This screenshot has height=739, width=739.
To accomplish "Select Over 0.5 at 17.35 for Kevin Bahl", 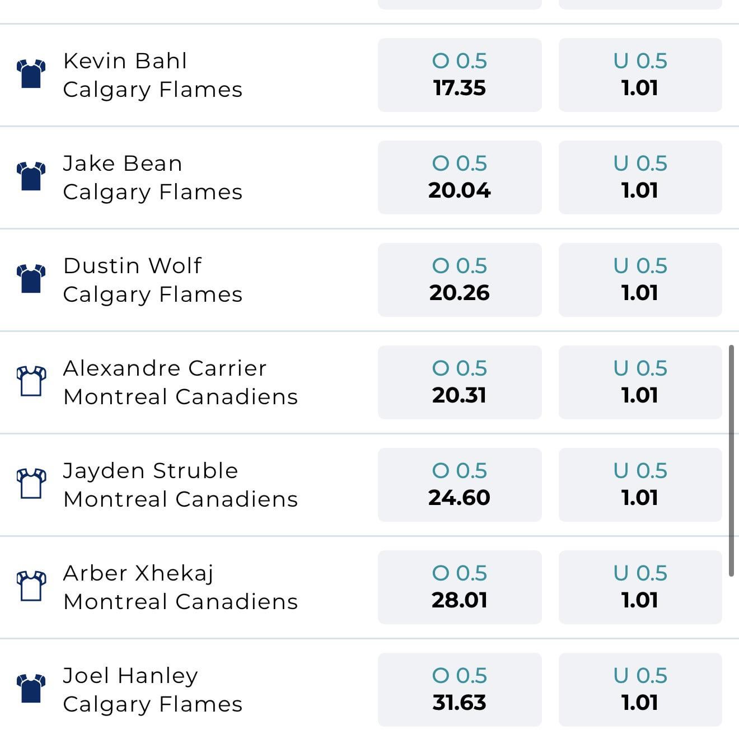I will (x=460, y=75).
